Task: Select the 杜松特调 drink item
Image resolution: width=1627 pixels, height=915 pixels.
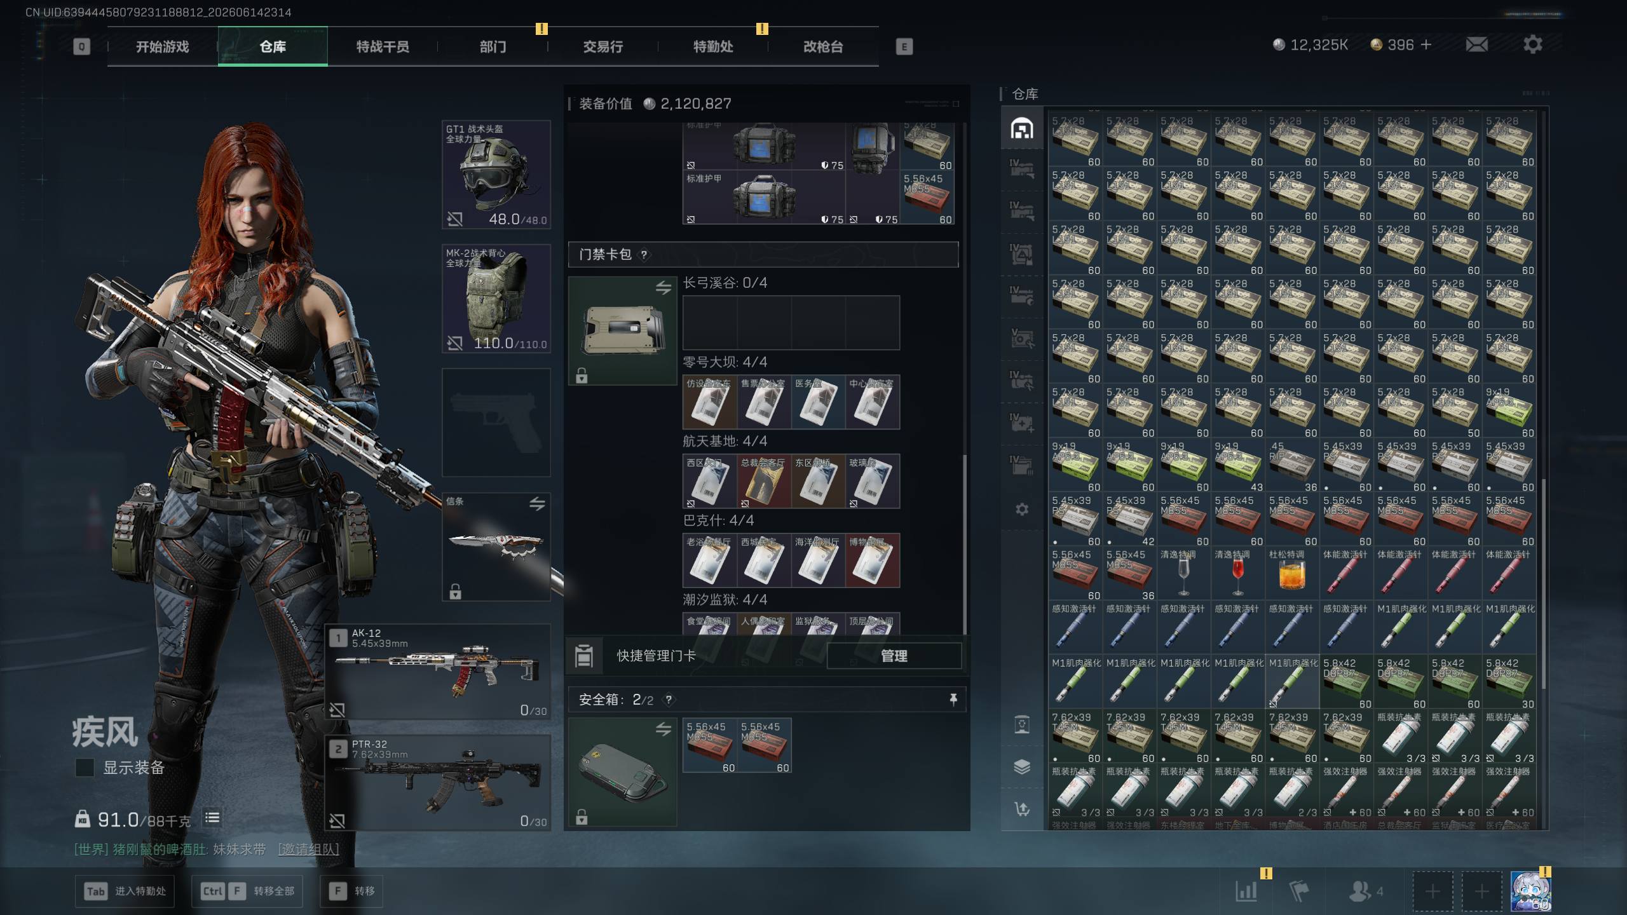Action: (1292, 574)
